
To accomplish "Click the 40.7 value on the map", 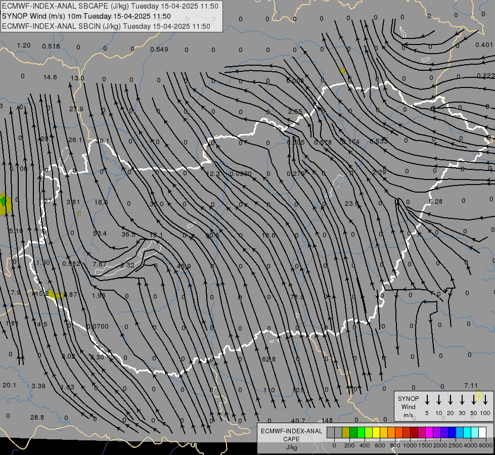I will point(298,421).
